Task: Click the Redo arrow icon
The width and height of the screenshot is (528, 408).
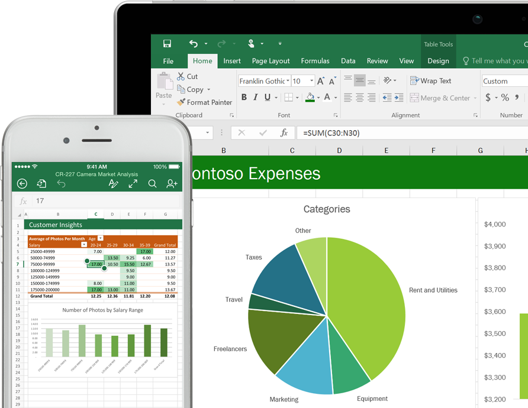Action: coord(221,43)
